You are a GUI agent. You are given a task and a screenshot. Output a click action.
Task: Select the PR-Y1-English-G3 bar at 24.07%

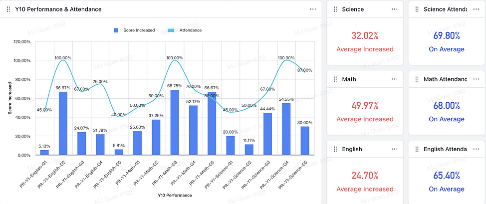click(82, 144)
